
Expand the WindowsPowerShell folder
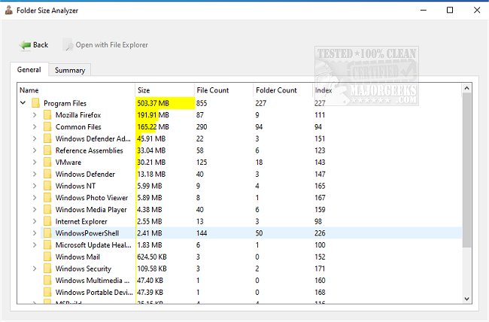coord(35,233)
